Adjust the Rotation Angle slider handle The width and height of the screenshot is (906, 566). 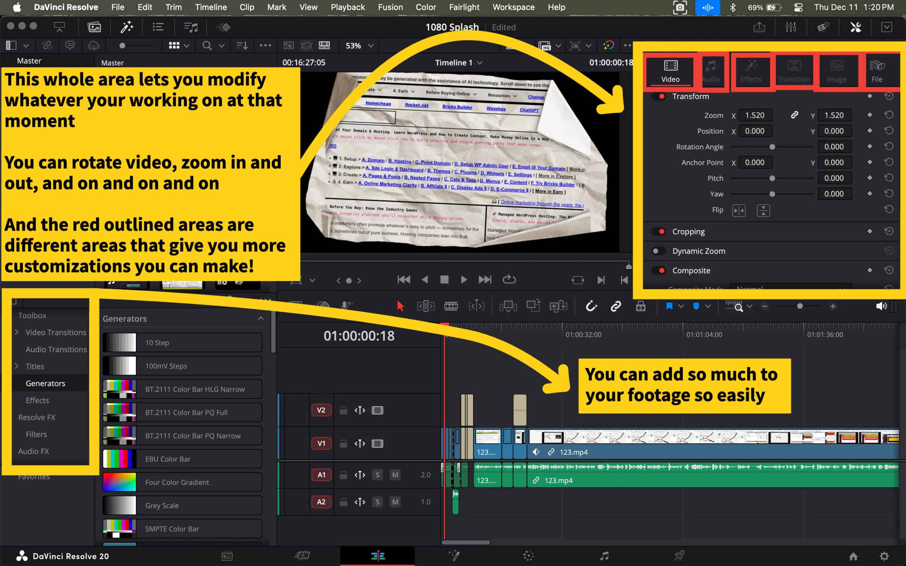(772, 147)
